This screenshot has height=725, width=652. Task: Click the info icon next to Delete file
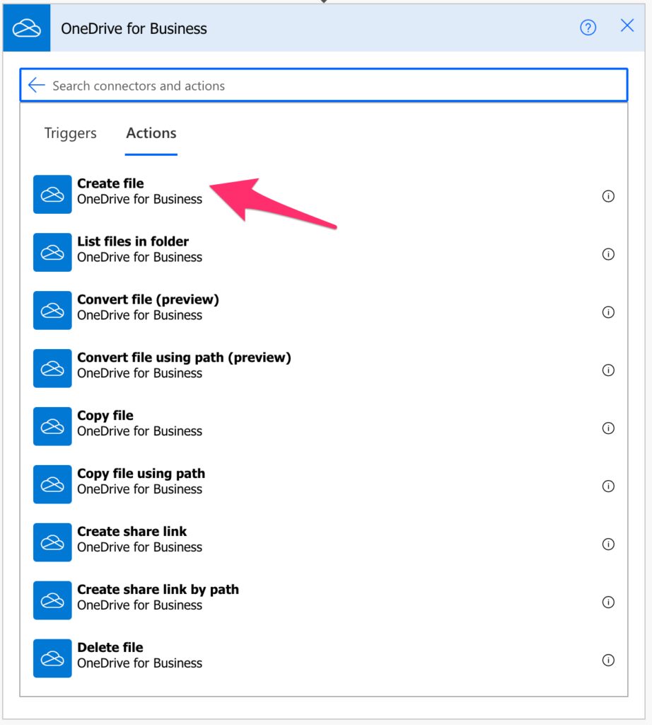coord(608,661)
